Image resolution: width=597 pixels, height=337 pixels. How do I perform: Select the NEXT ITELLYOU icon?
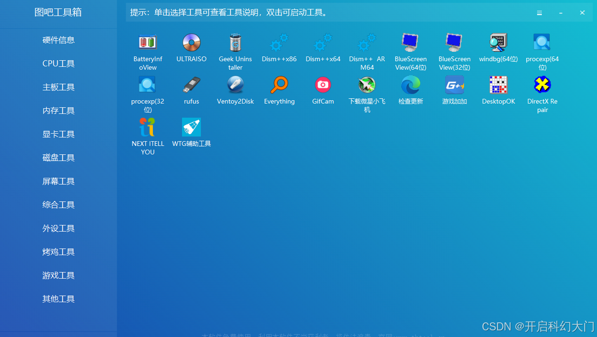click(148, 127)
